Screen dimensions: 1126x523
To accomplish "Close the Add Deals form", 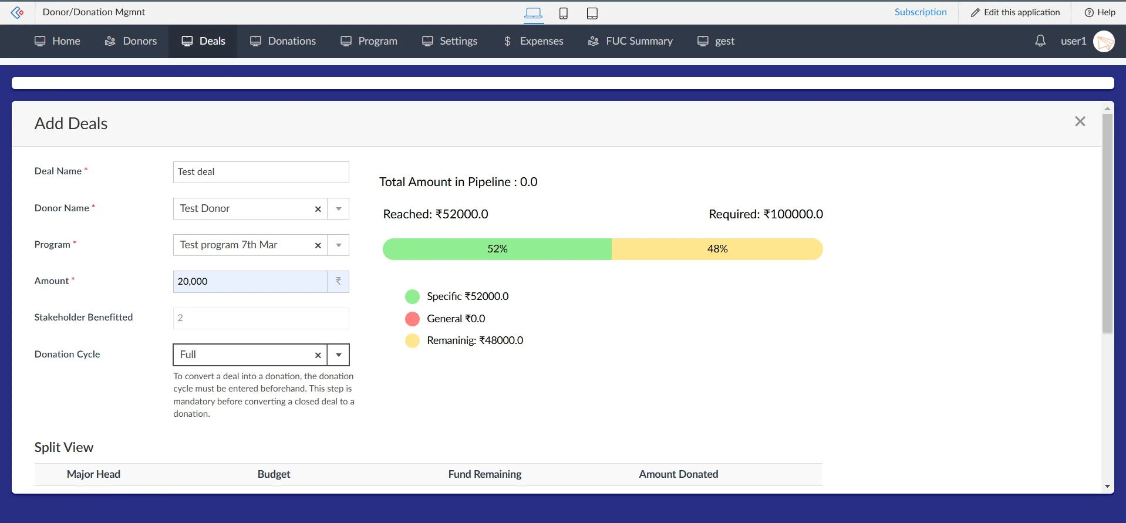I will (1080, 122).
